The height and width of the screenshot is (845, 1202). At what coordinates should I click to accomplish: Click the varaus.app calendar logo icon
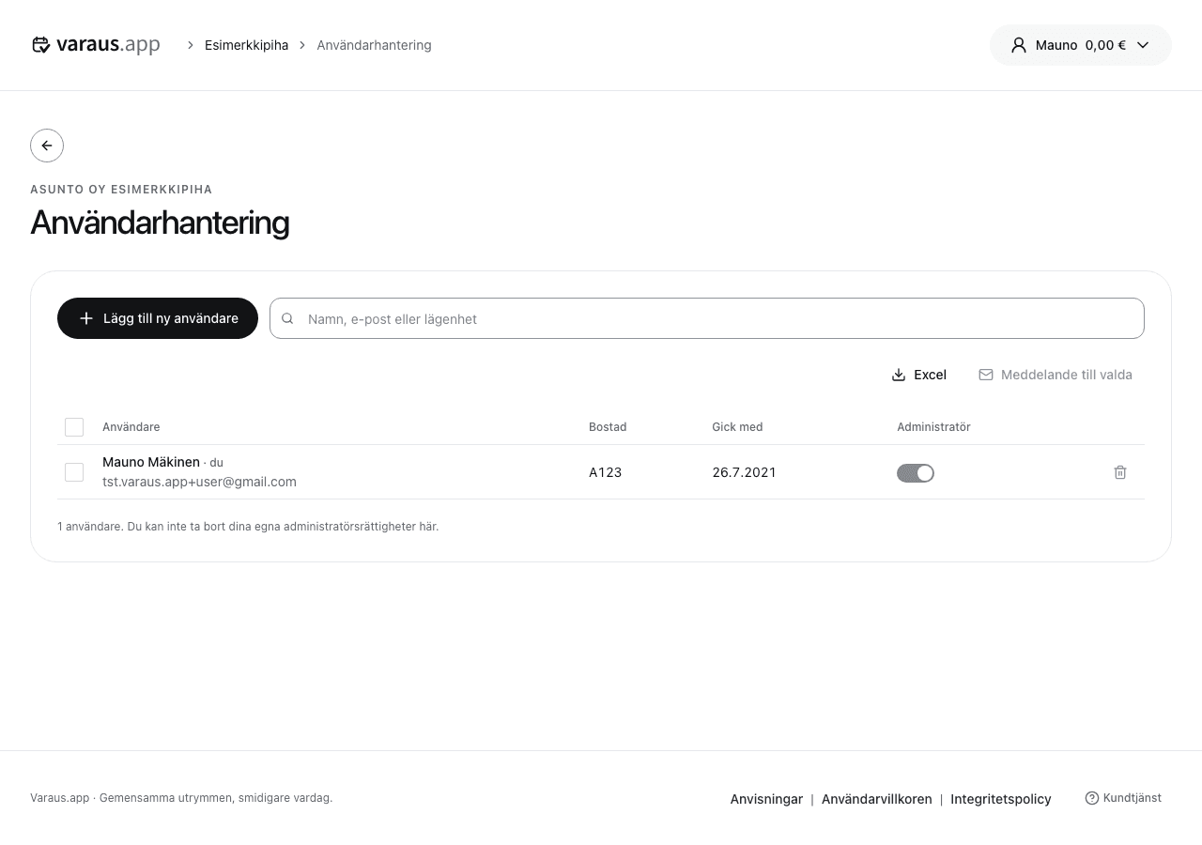pyautogui.click(x=40, y=45)
